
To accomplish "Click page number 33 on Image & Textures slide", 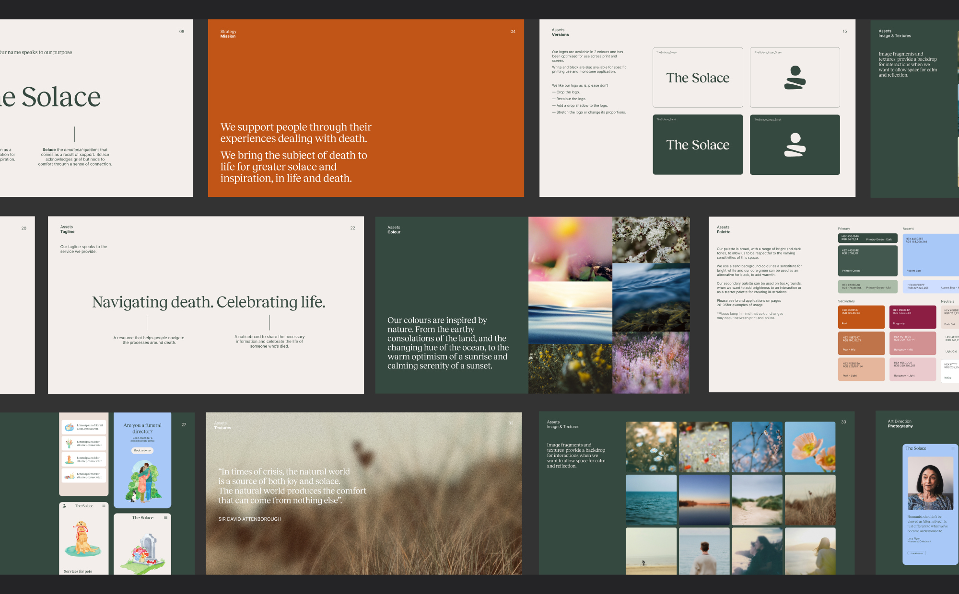I will click(x=844, y=422).
